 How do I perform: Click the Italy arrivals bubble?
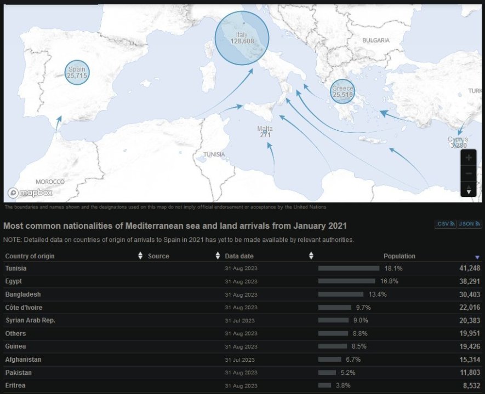(242, 38)
